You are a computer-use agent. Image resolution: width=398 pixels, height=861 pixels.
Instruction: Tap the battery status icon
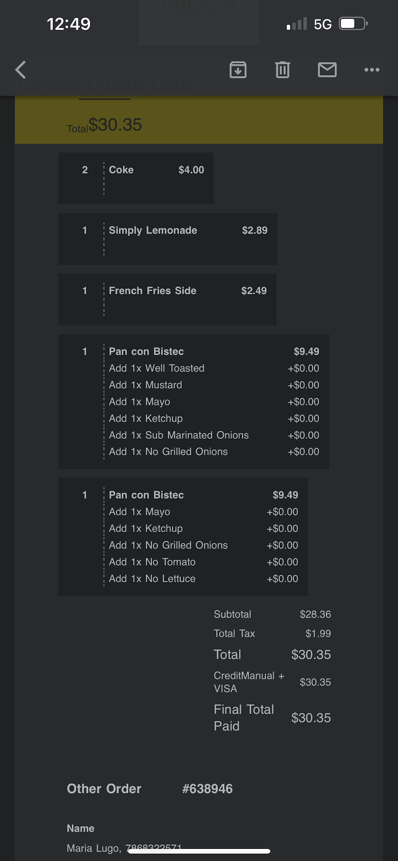click(353, 24)
